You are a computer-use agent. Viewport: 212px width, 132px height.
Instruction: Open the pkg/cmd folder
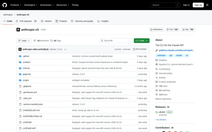(x=26, y=74)
